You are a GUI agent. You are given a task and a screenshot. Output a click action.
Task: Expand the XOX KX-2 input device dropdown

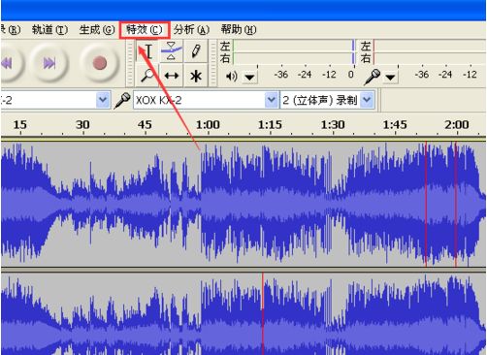point(271,100)
